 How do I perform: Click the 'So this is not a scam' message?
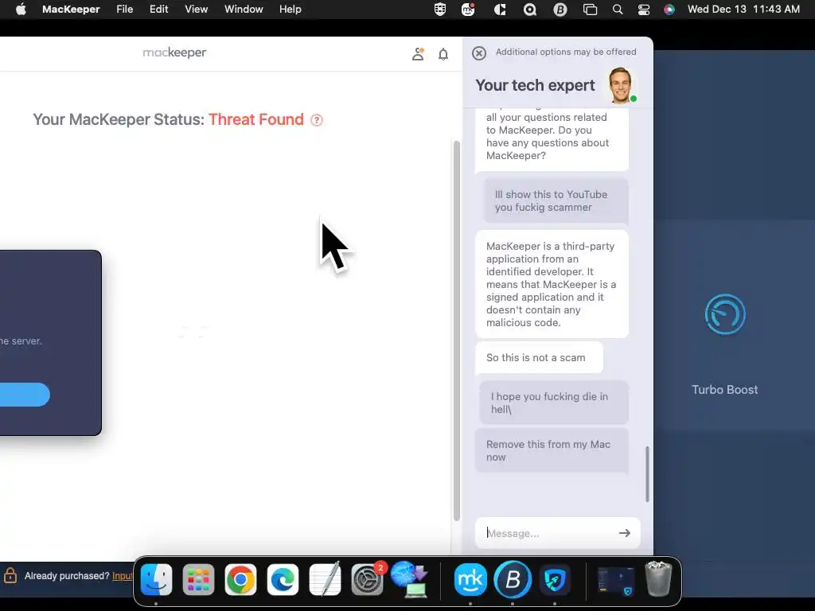[x=539, y=357]
